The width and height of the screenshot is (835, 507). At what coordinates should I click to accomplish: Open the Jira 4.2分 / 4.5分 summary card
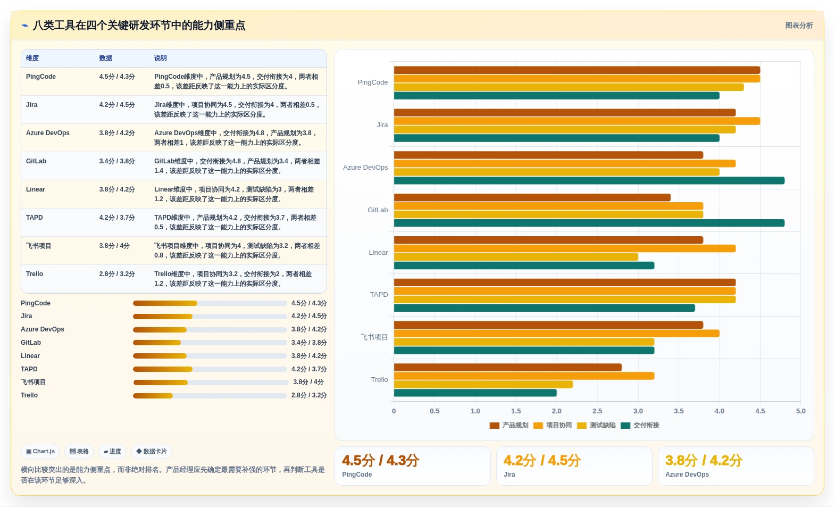click(574, 466)
